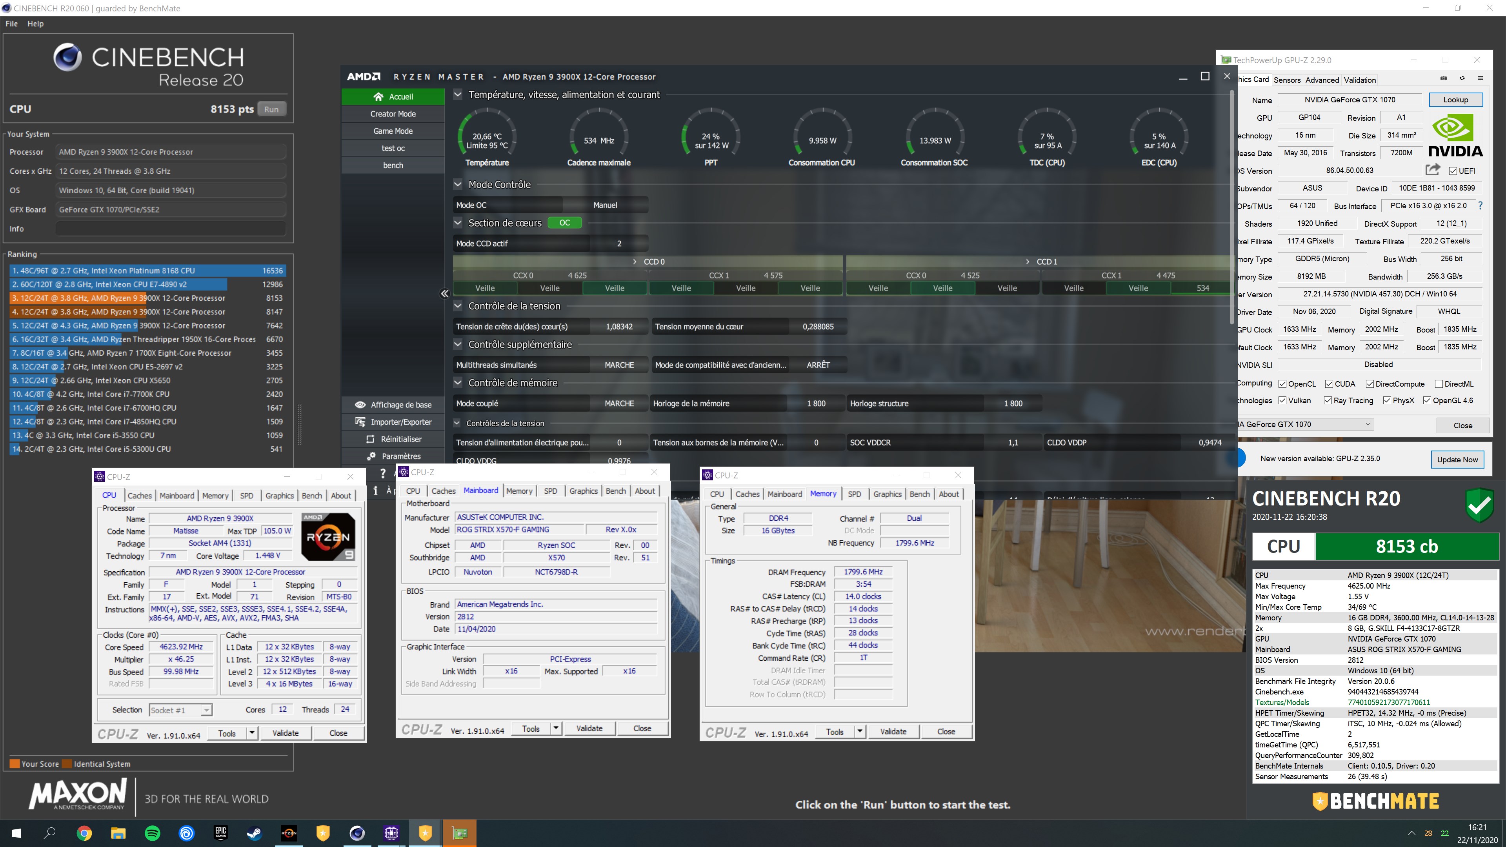Collapse the Contrôle de mémoire section
This screenshot has width=1506, height=847.
pyautogui.click(x=458, y=383)
